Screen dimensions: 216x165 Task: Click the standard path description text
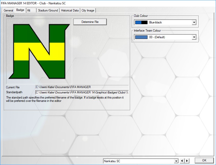(65, 99)
